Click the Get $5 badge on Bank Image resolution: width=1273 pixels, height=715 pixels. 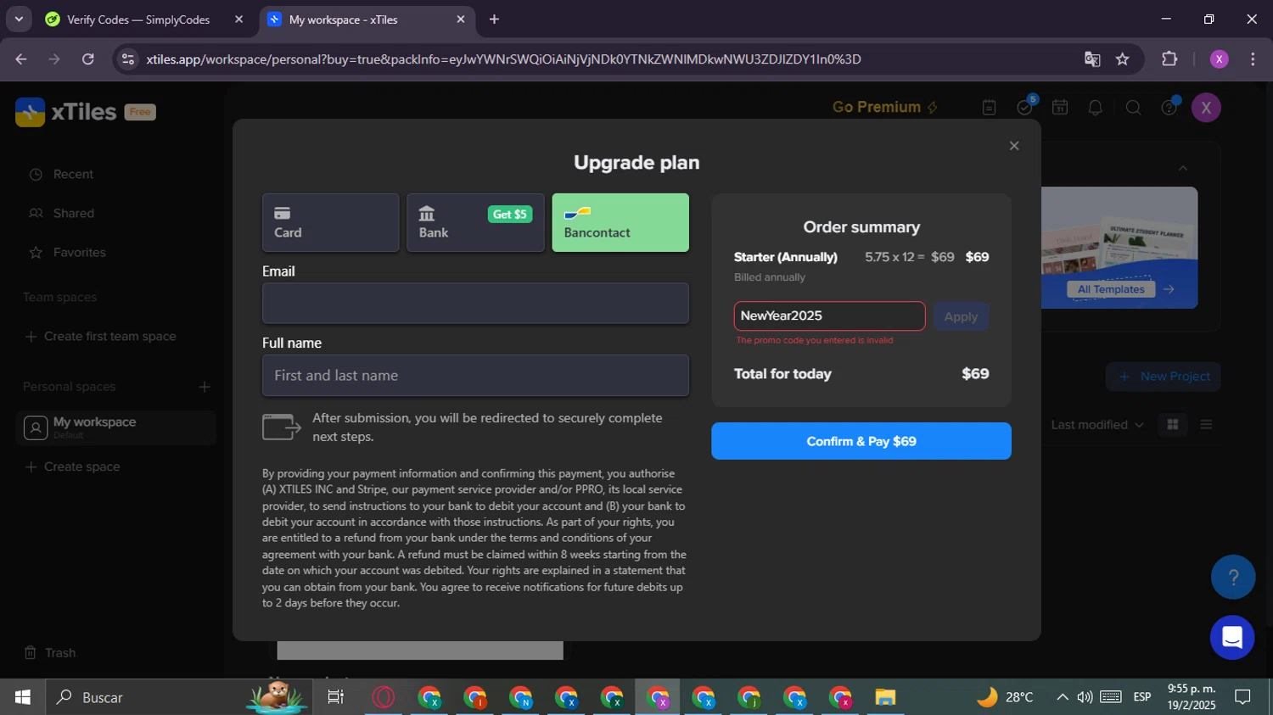(x=510, y=214)
